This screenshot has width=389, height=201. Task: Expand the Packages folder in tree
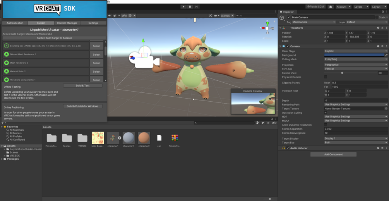click(2, 159)
